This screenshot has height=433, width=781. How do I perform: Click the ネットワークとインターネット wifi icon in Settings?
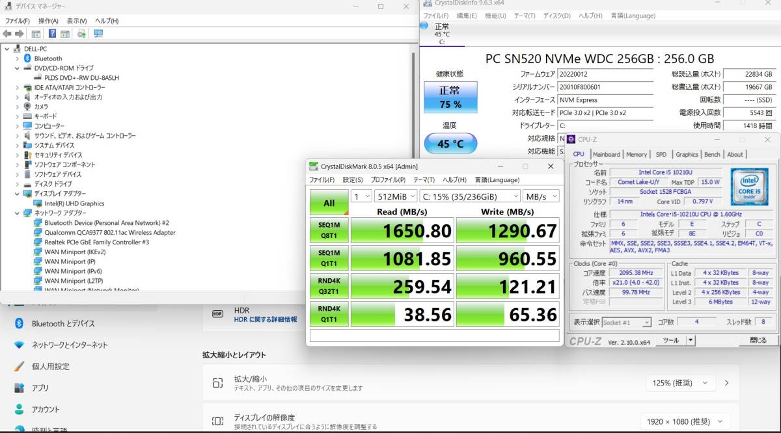20,345
